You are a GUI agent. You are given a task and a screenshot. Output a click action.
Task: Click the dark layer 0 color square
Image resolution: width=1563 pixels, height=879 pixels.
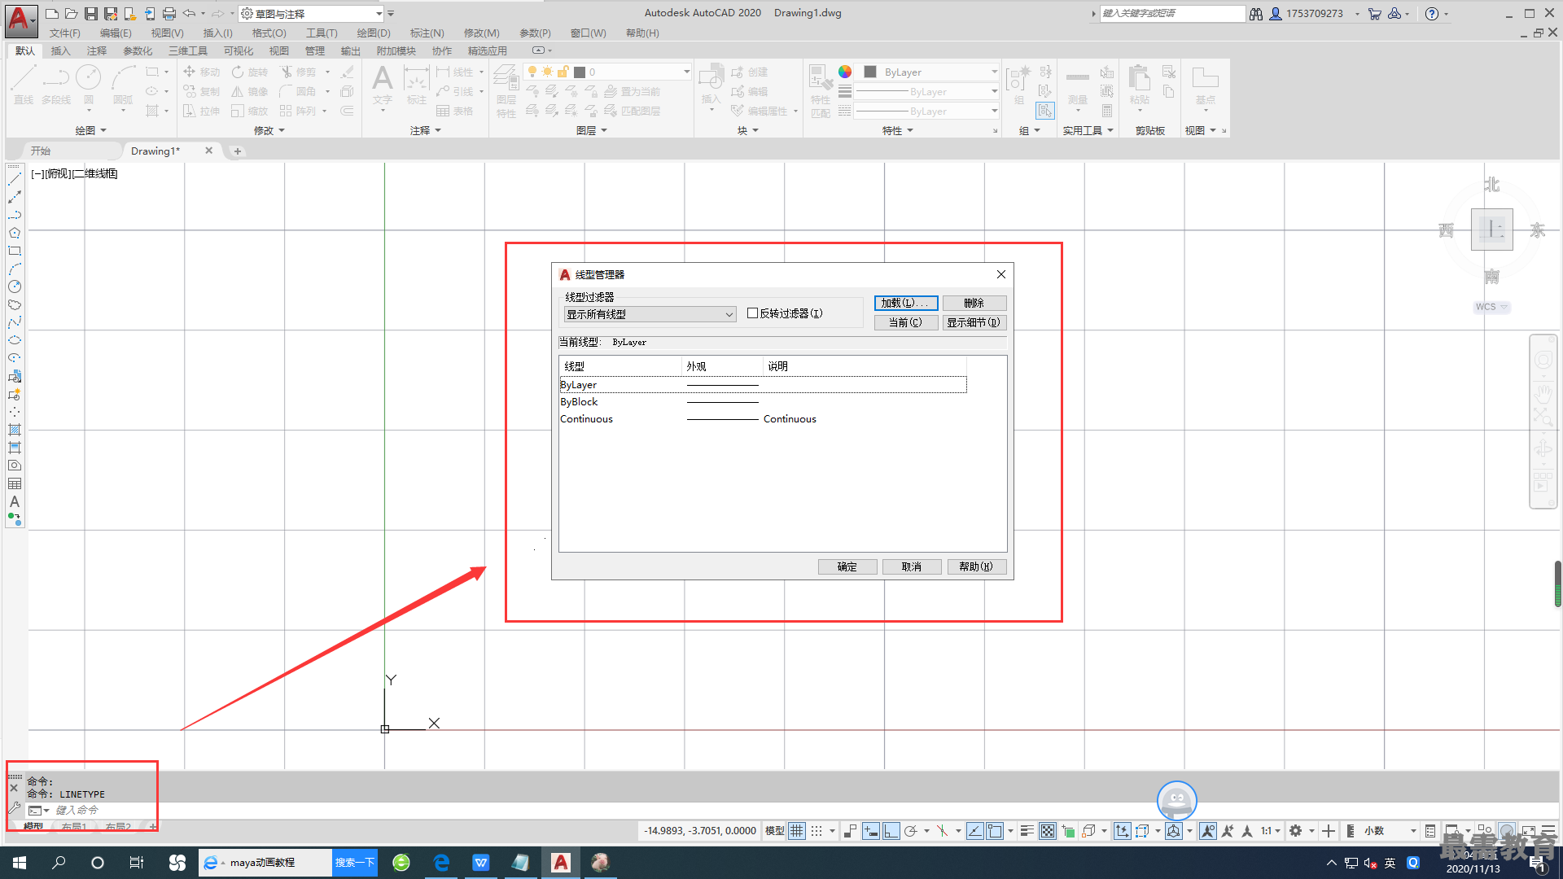(x=580, y=72)
